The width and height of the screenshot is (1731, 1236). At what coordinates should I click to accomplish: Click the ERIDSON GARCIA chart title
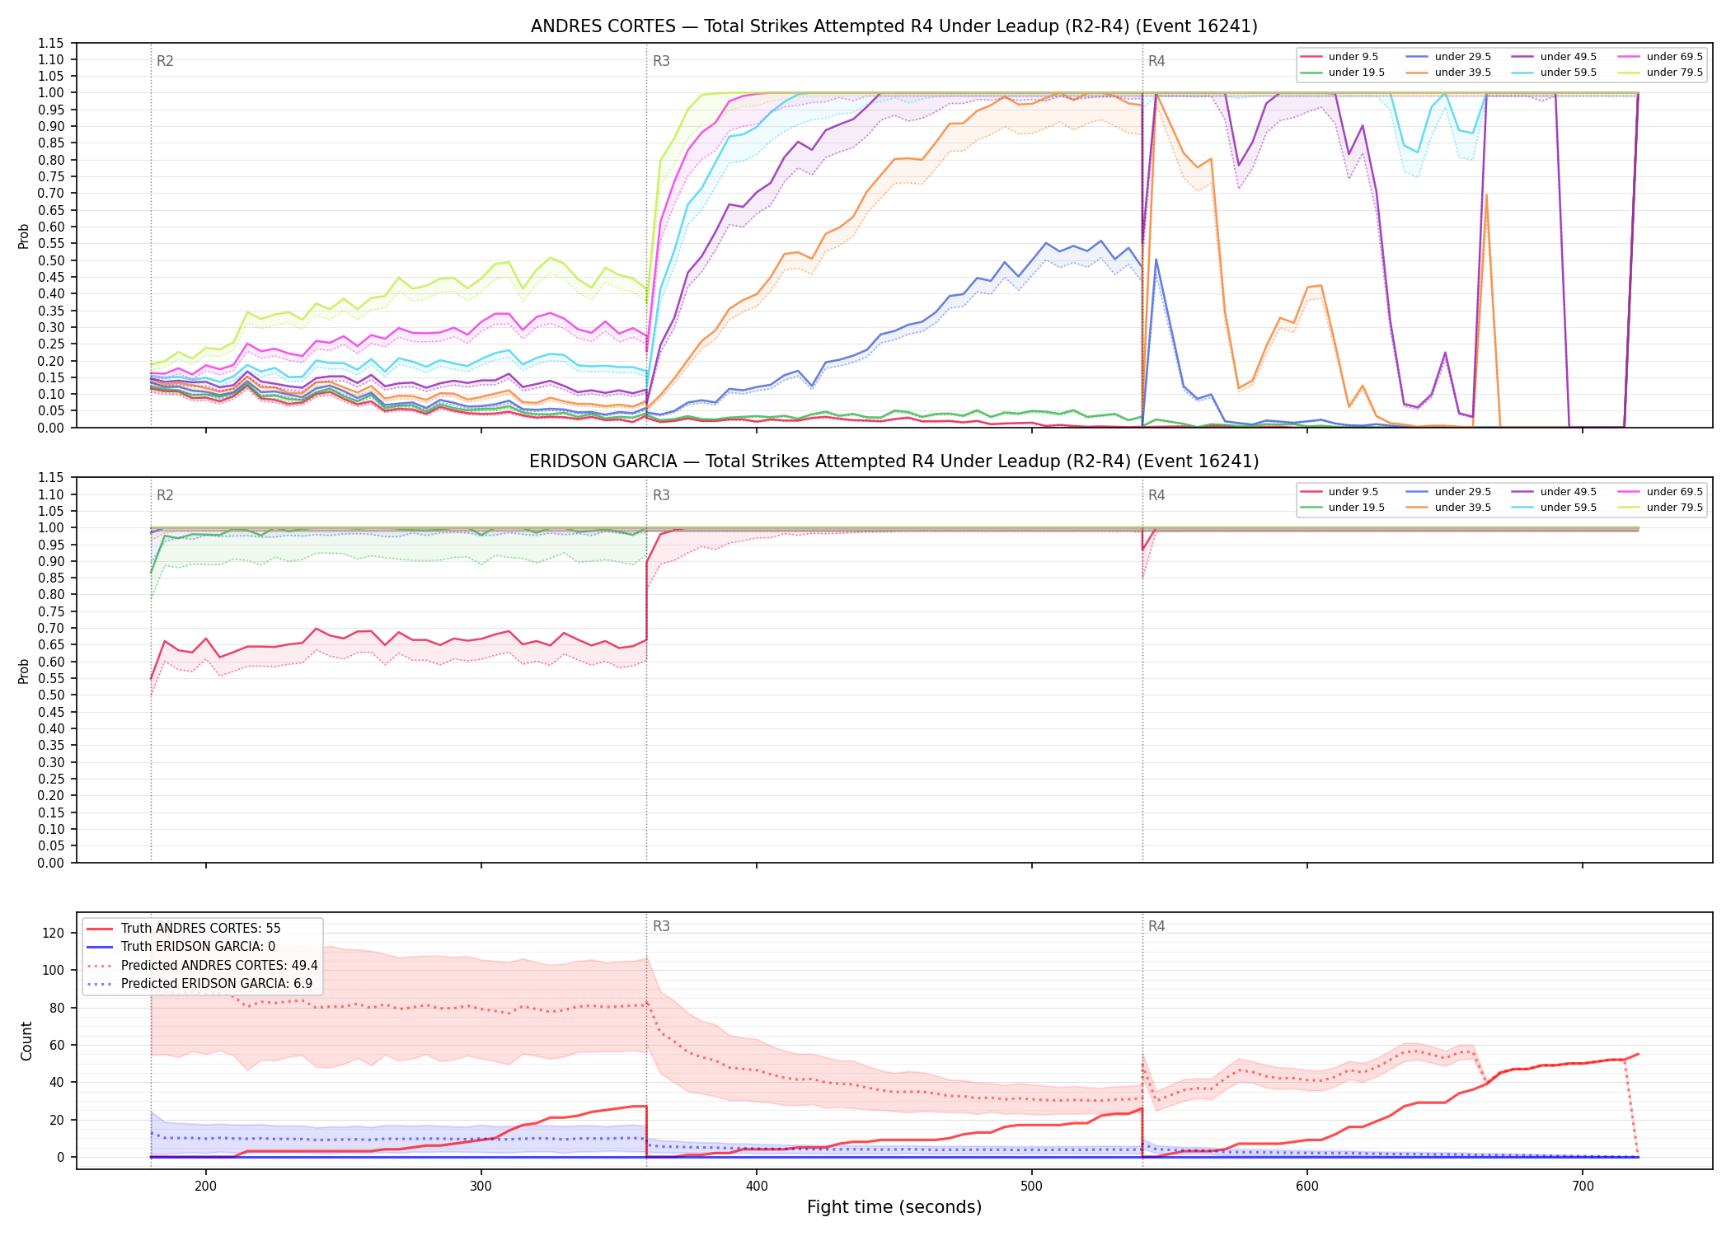pyautogui.click(x=894, y=461)
